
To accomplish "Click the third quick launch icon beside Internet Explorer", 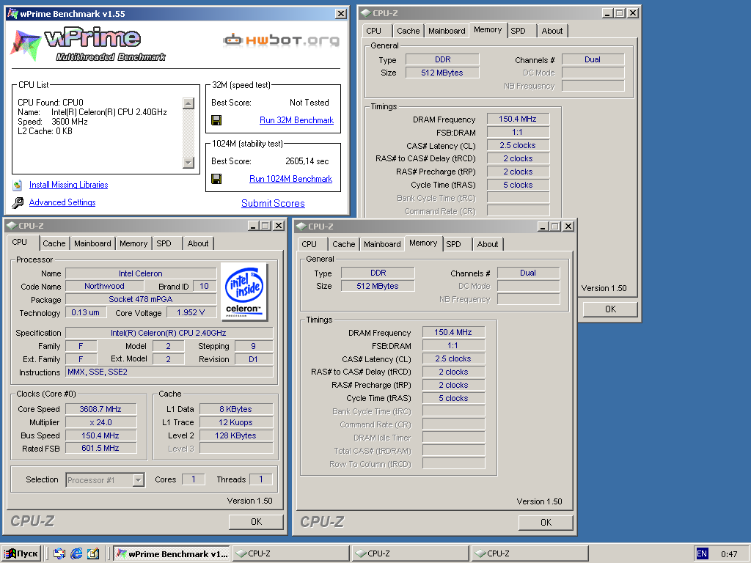I will tap(93, 553).
